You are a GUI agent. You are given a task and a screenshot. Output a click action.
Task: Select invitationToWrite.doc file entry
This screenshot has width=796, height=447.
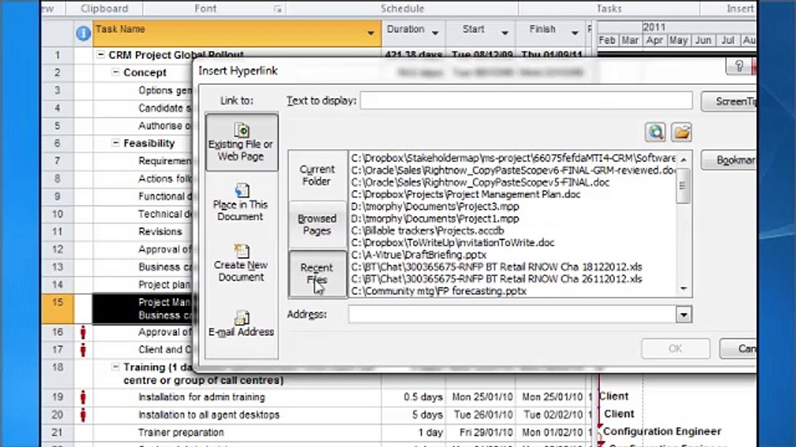tap(453, 243)
